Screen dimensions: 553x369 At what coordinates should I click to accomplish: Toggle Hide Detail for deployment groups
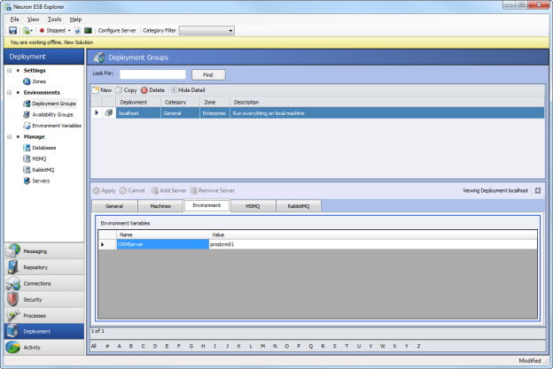coord(189,90)
